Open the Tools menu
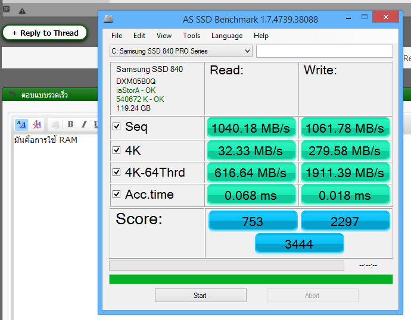The height and width of the screenshot is (320, 411). 192,36
